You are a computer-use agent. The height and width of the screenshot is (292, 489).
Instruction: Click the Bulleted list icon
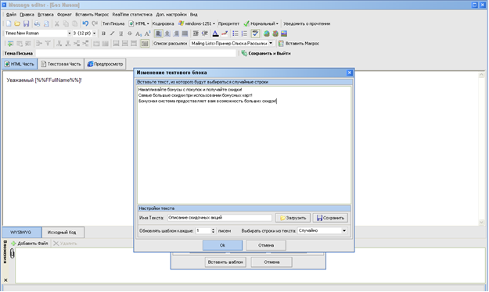[236, 34]
